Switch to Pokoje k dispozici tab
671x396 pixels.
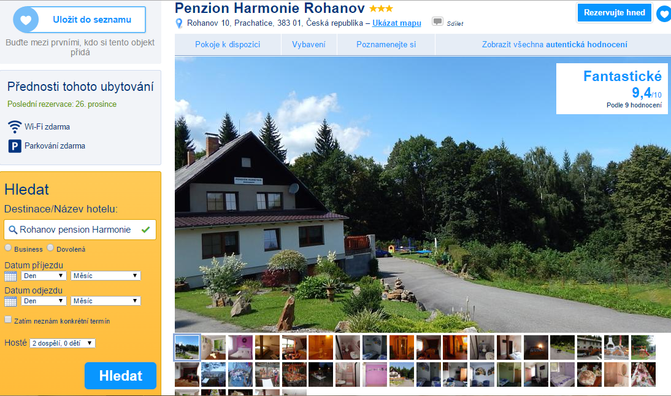pos(228,45)
